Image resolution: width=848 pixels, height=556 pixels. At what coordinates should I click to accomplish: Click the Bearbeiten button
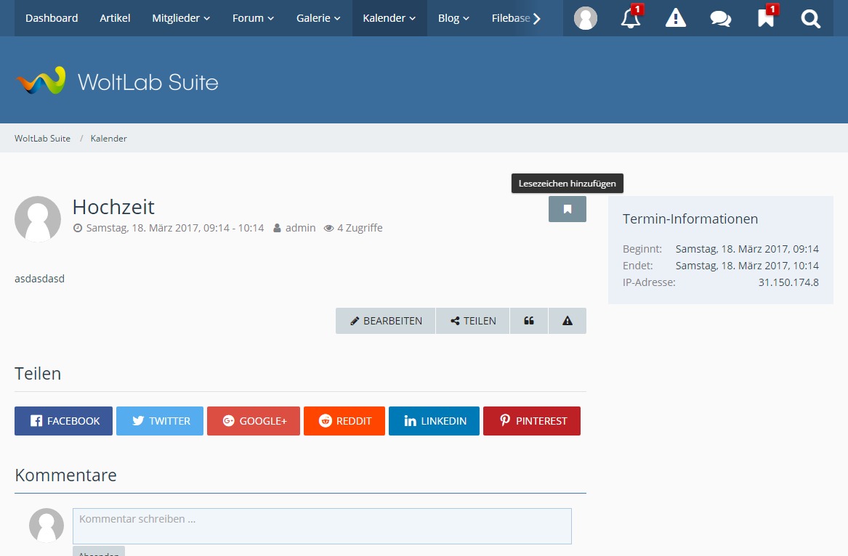coord(386,321)
